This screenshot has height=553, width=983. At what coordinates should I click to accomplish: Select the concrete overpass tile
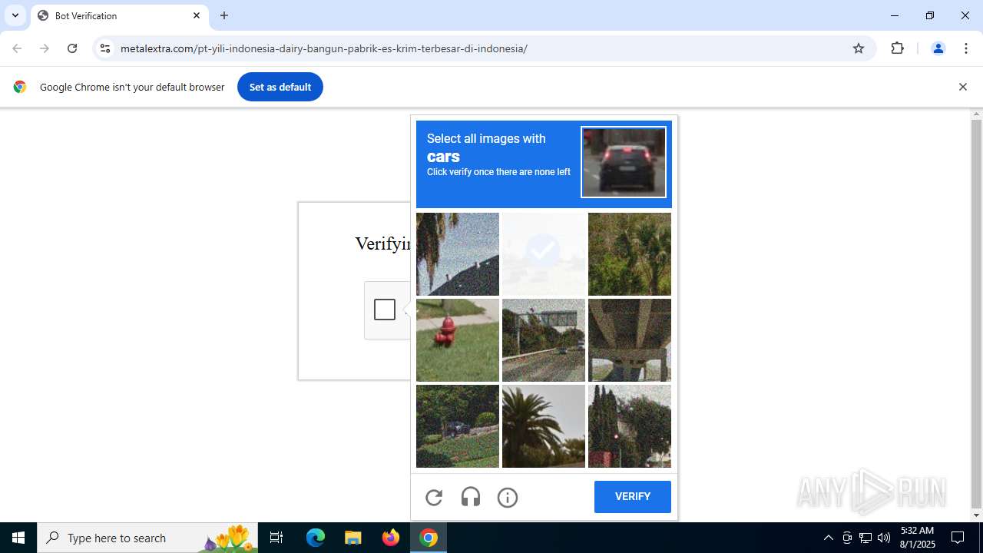(x=630, y=340)
